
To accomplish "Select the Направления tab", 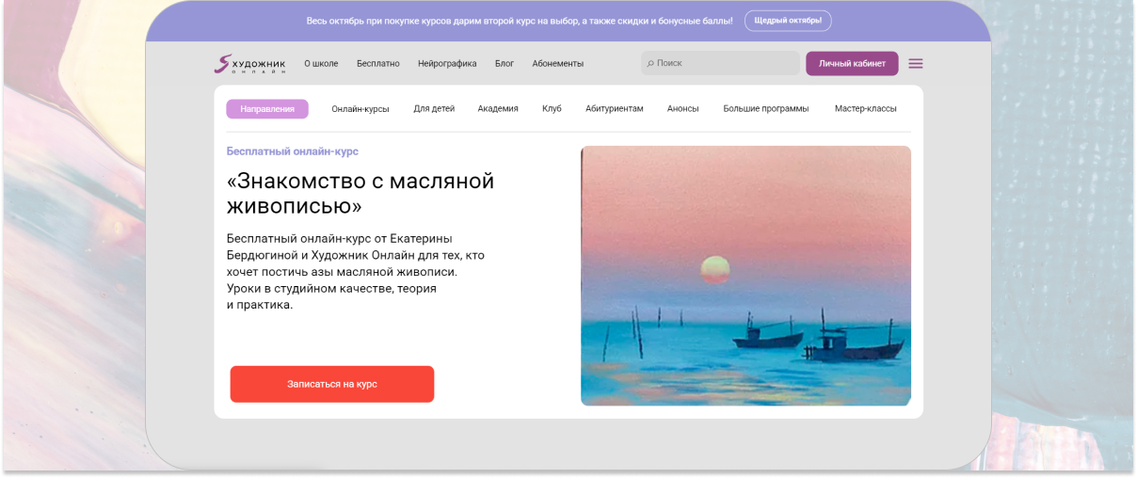I will tap(267, 109).
